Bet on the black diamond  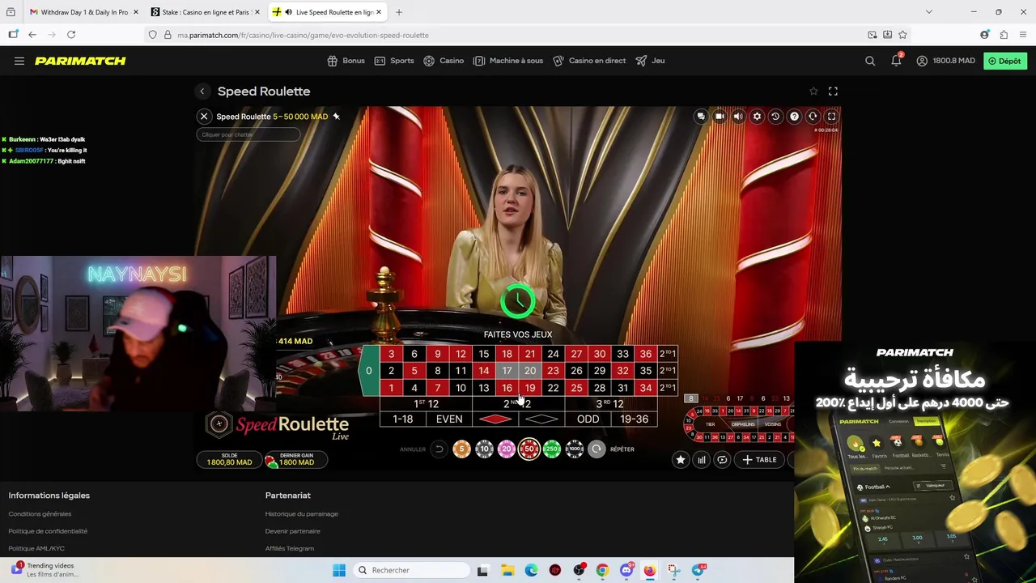541,419
